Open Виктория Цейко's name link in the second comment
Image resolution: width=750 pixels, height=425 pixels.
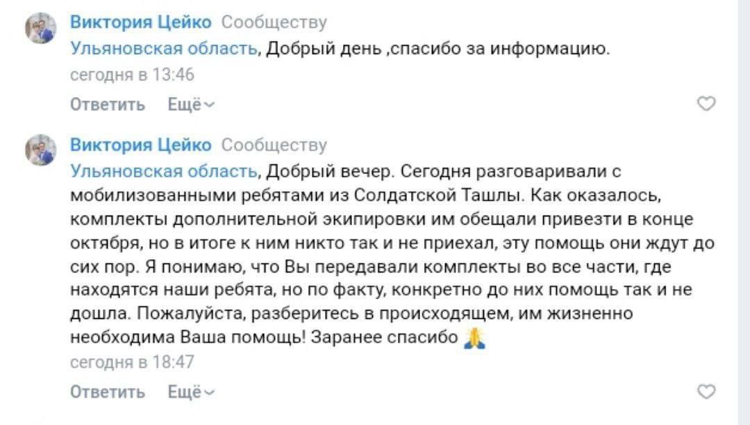click(x=141, y=144)
